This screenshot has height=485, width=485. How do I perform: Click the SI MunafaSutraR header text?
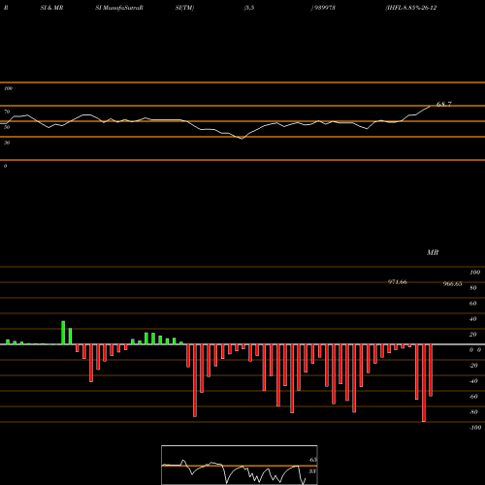click(x=119, y=8)
